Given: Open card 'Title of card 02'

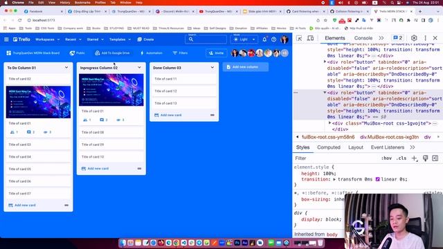Looking at the screenshot, I should (x=38, y=79).
